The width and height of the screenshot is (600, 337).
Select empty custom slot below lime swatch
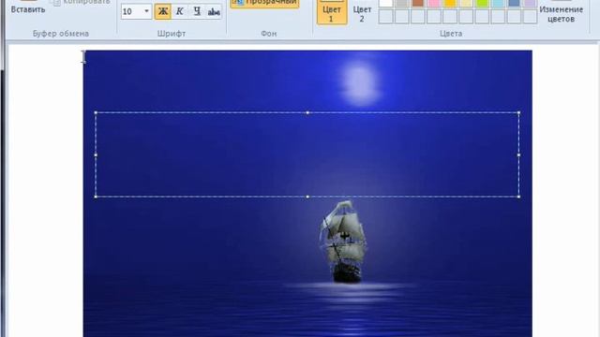coord(482,17)
